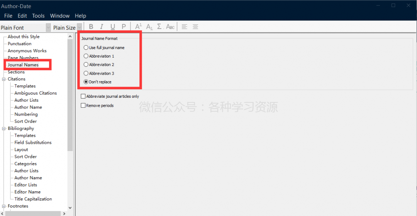Click the tree panel scroll up arrow
This screenshot has width=417, height=216.
coord(70,36)
